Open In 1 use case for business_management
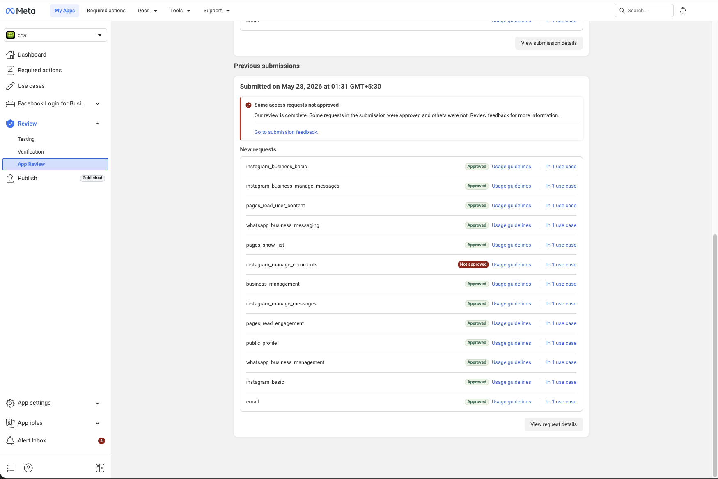718x479 pixels. click(x=561, y=284)
